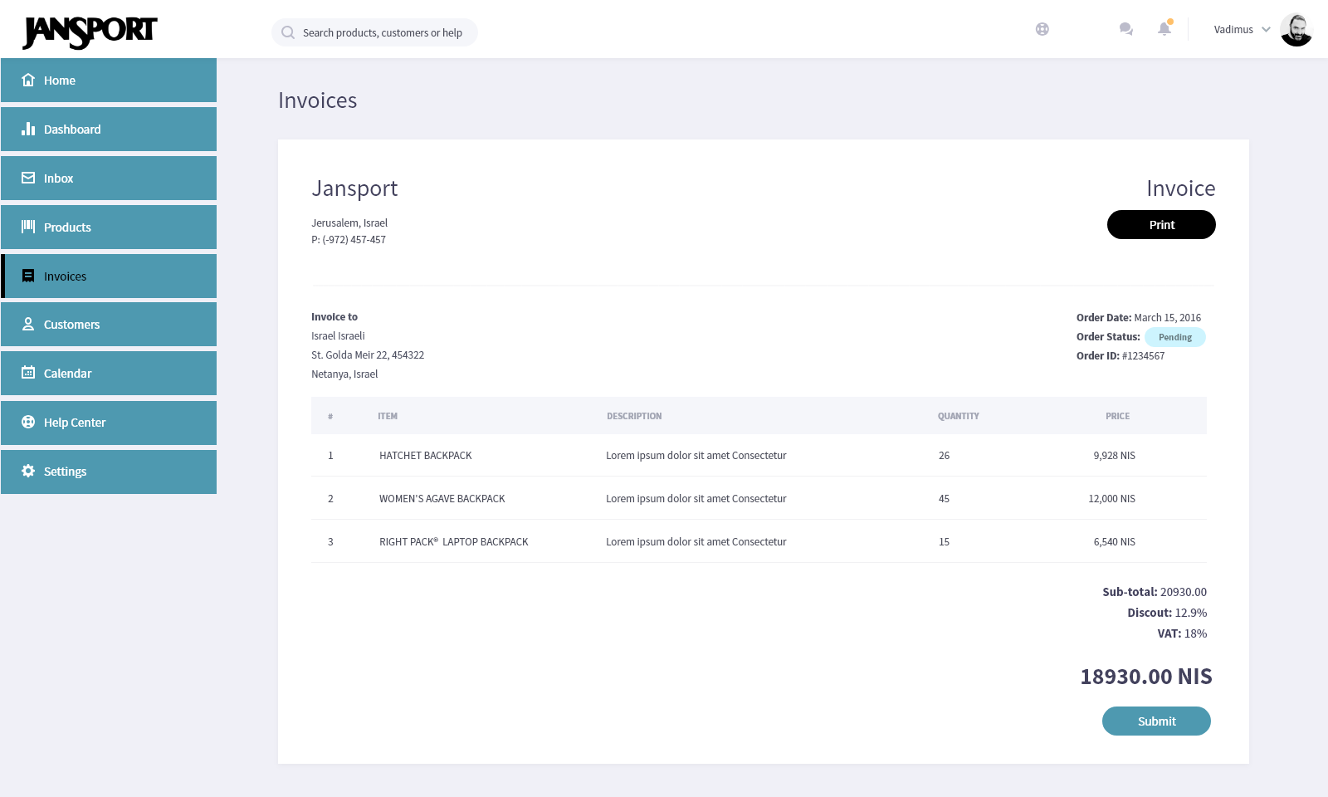Open the Settings menu label
This screenshot has width=1328, height=797.
pyautogui.click(x=65, y=471)
